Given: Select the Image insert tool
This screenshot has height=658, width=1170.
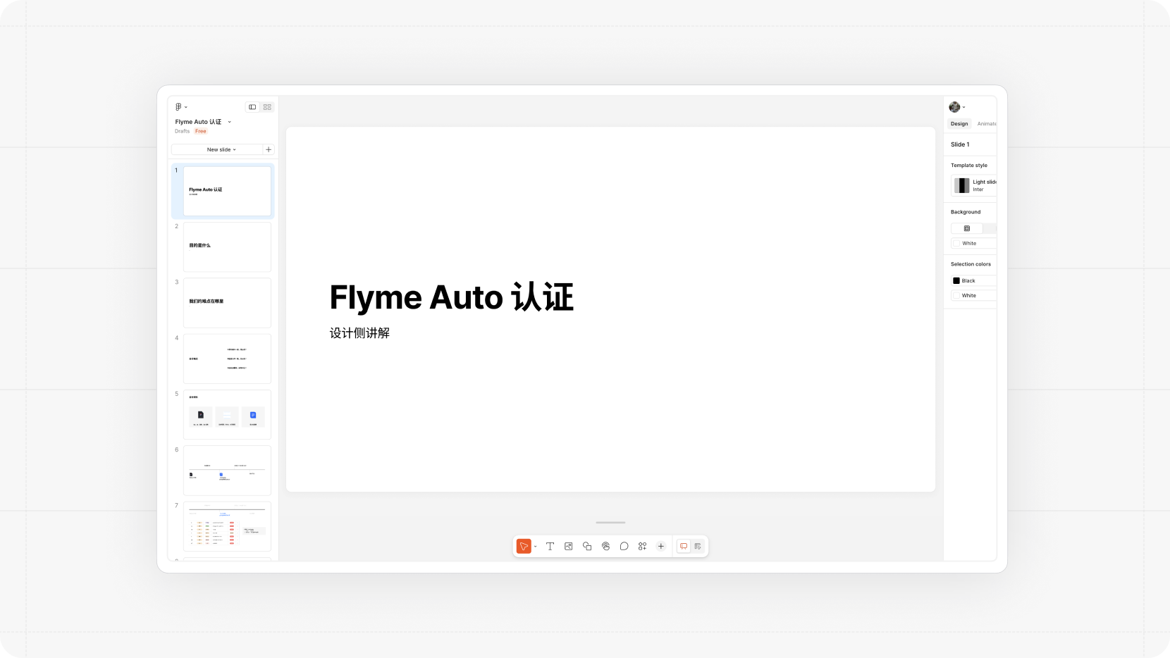Looking at the screenshot, I should (x=569, y=546).
